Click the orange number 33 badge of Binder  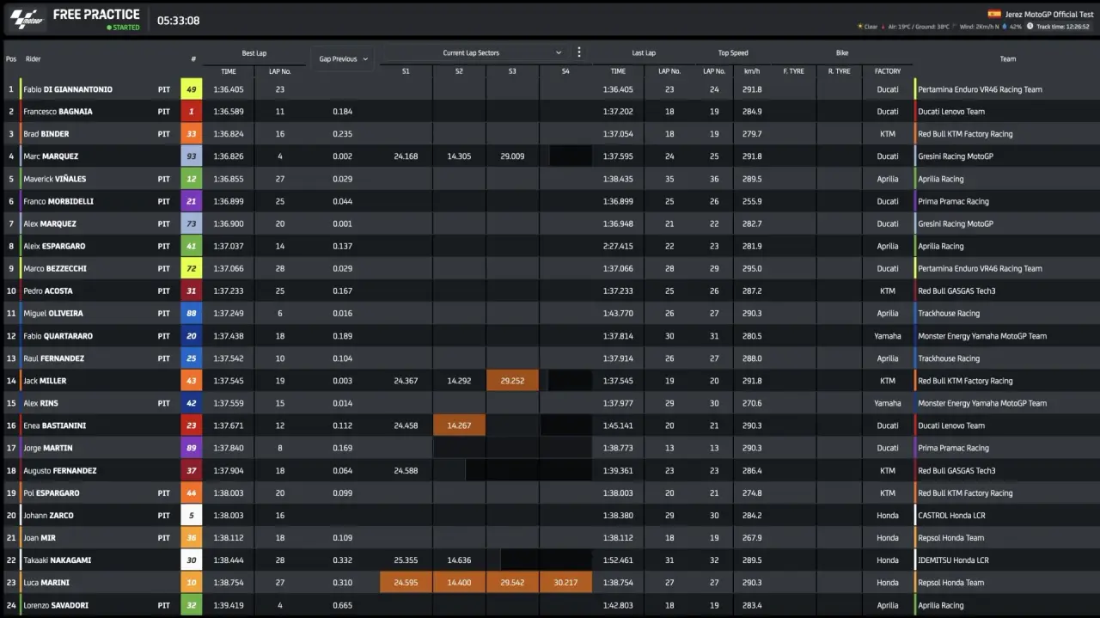point(192,134)
